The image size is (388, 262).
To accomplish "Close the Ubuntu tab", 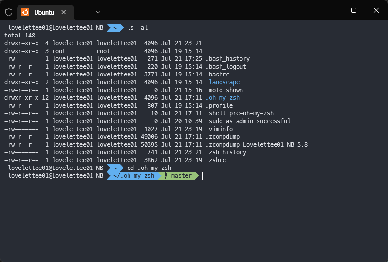I will pyautogui.click(x=64, y=12).
